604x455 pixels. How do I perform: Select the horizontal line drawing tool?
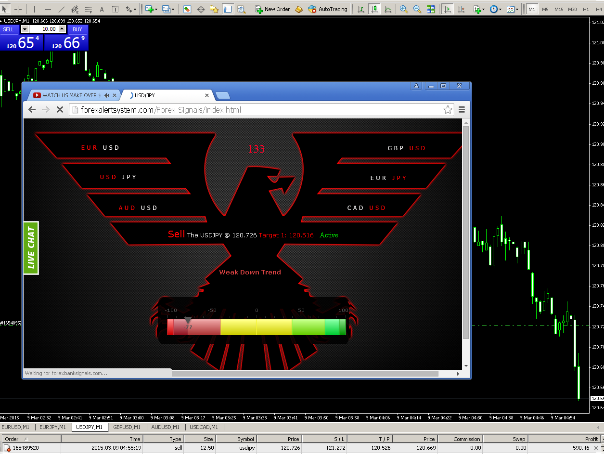tap(48, 9)
